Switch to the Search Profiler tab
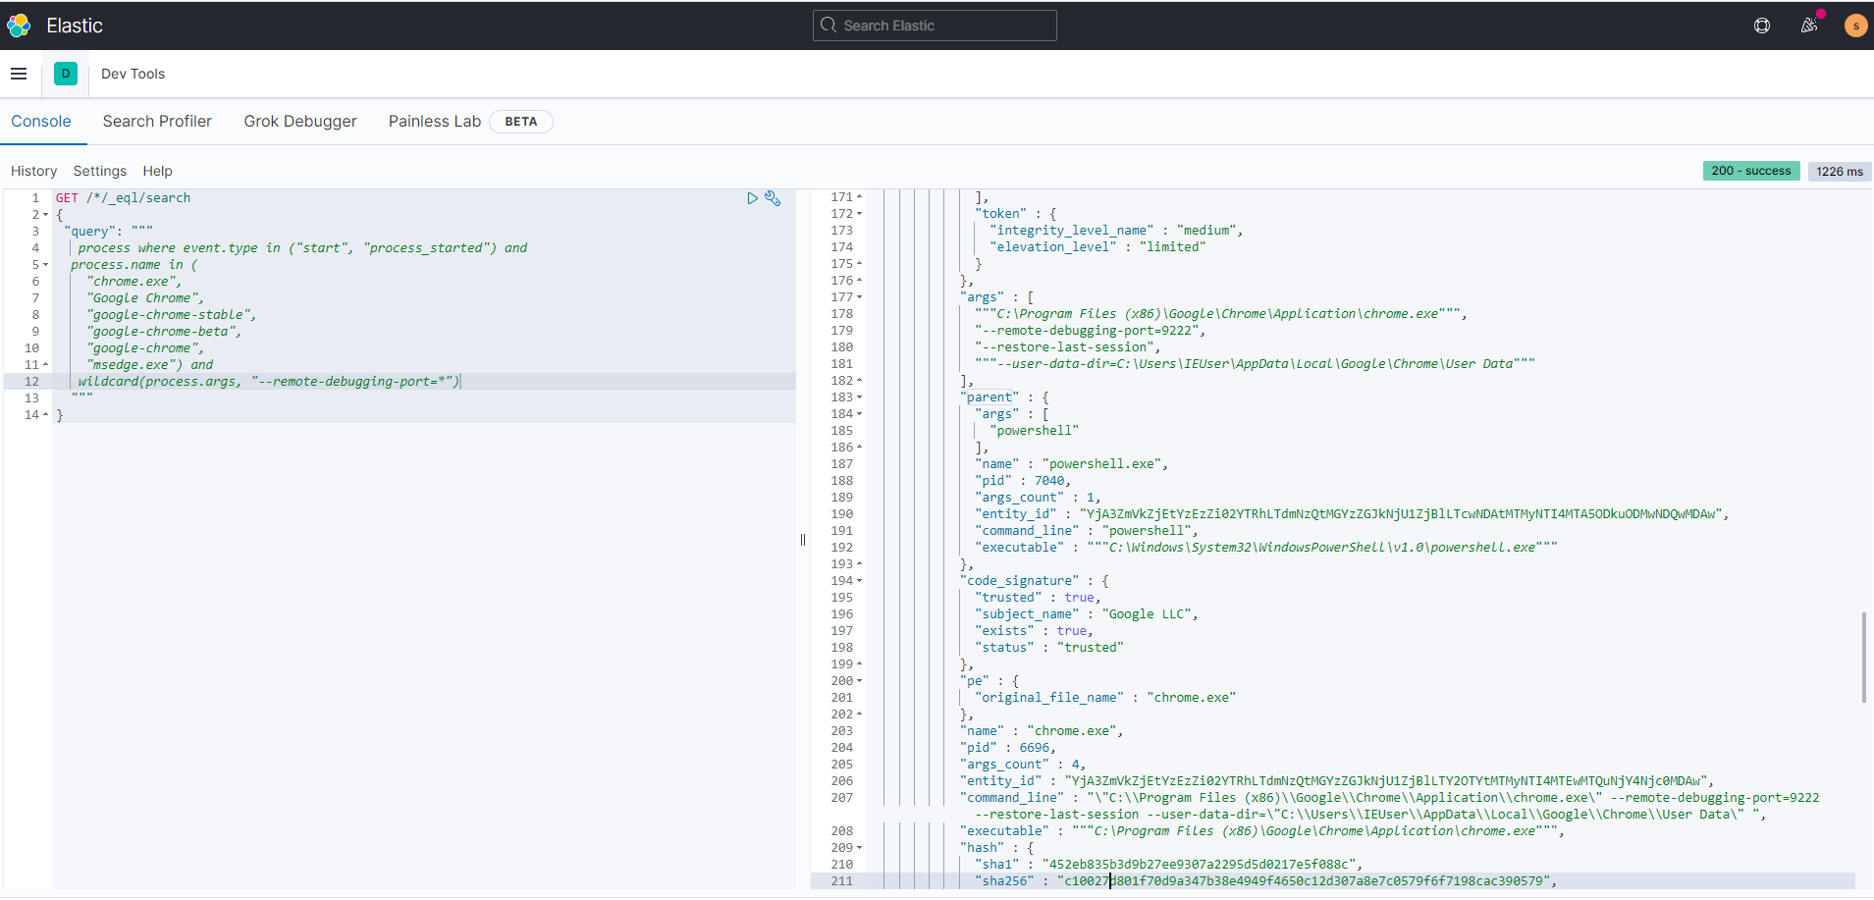Viewport: 1874px width, 900px height. pyautogui.click(x=157, y=121)
